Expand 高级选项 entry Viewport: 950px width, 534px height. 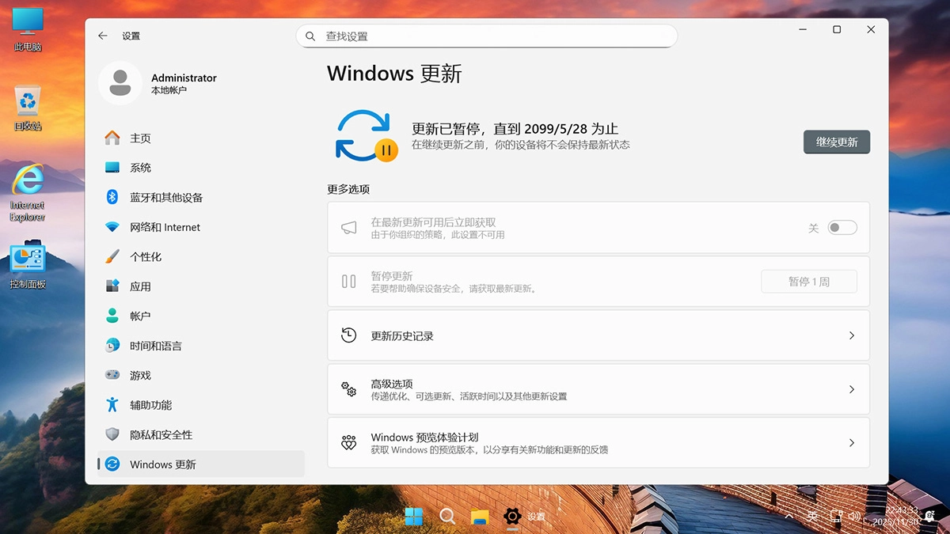pyautogui.click(x=598, y=389)
